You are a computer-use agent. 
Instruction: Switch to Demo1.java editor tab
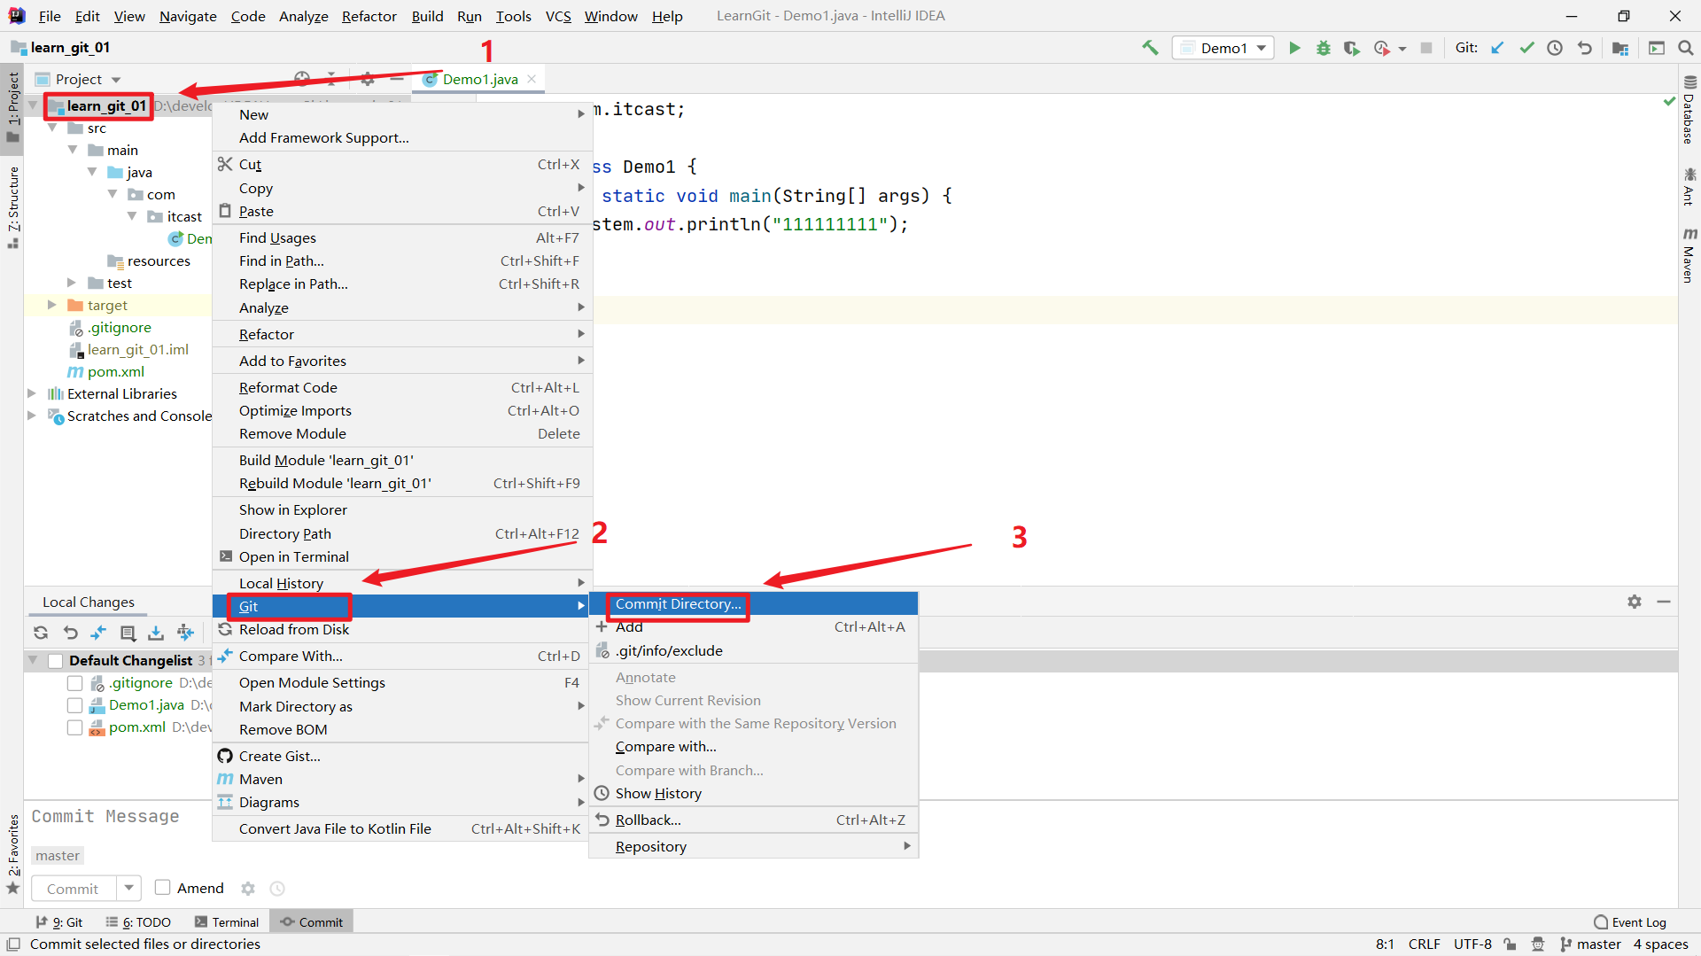coord(480,79)
